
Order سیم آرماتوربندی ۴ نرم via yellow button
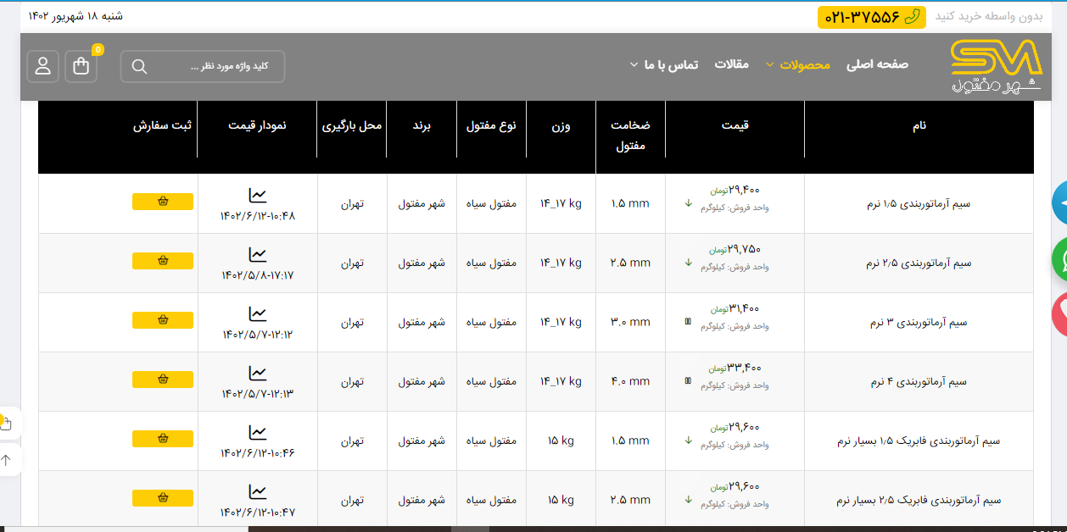(x=163, y=380)
